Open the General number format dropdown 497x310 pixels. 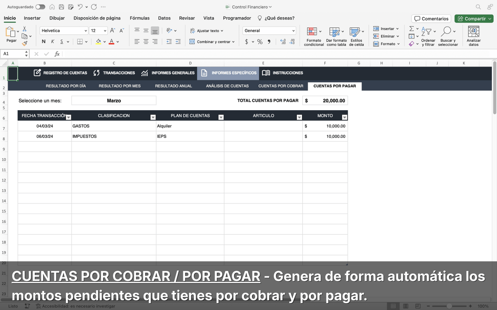[269, 31]
